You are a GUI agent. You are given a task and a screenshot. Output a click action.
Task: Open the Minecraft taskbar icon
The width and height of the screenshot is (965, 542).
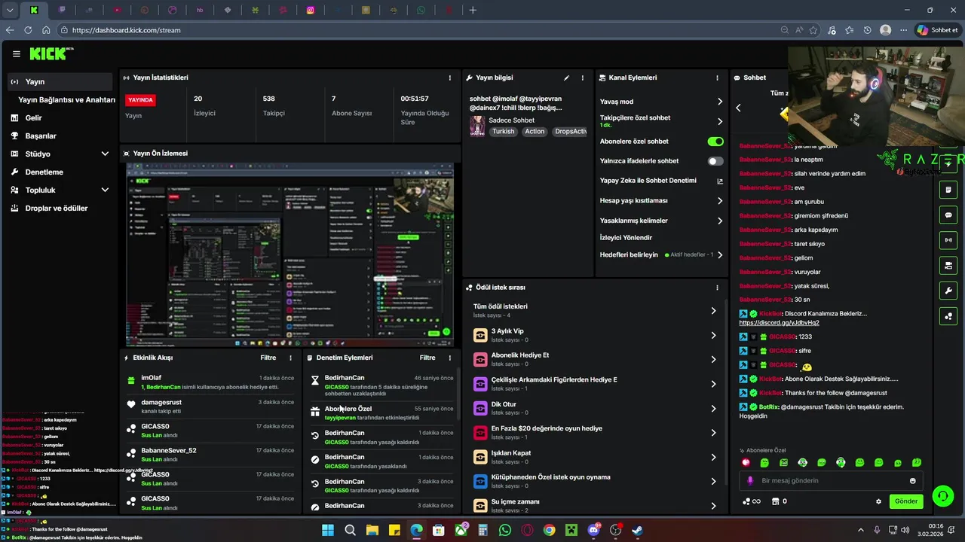coord(571,530)
